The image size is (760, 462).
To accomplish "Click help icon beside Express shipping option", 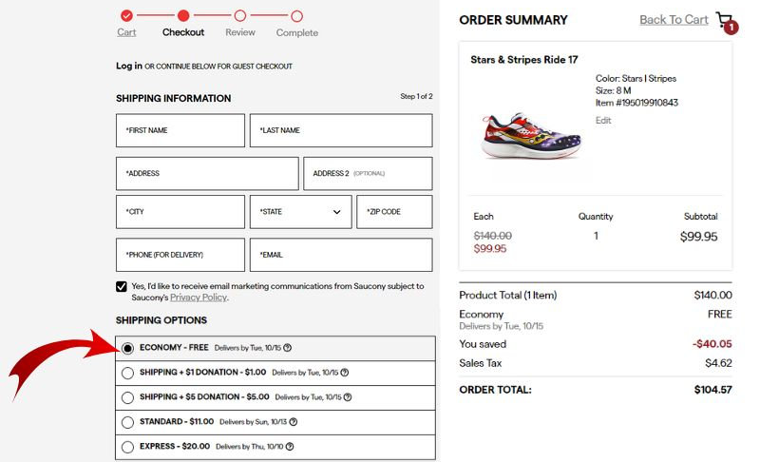I will coord(289,447).
